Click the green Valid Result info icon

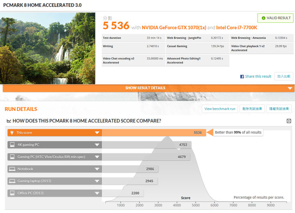tap(263, 18)
